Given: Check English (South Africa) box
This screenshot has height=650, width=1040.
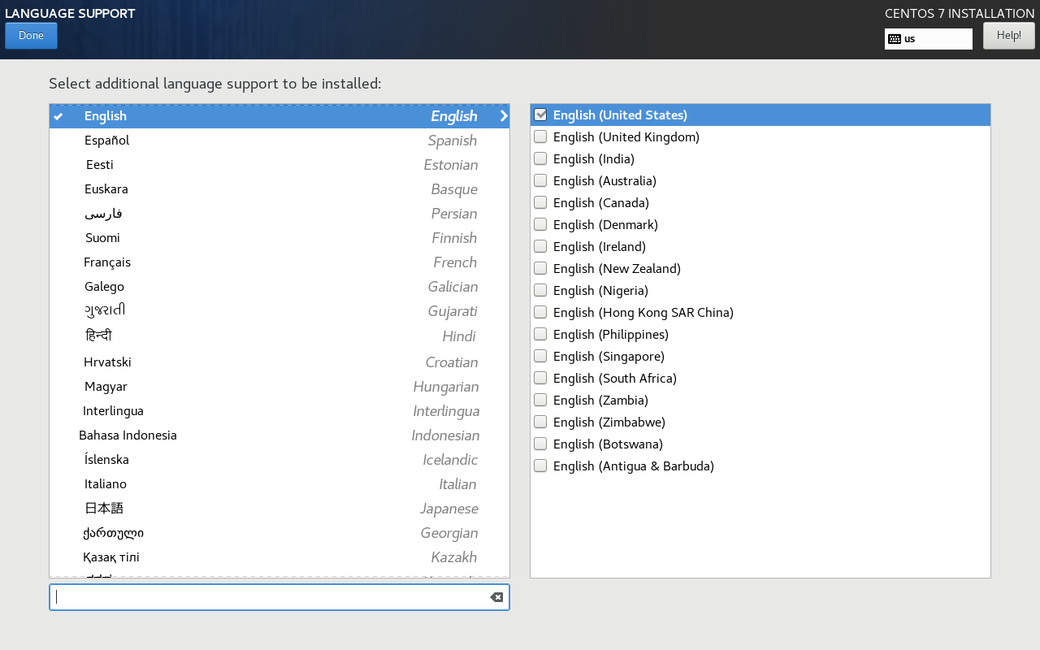Looking at the screenshot, I should click(x=540, y=378).
